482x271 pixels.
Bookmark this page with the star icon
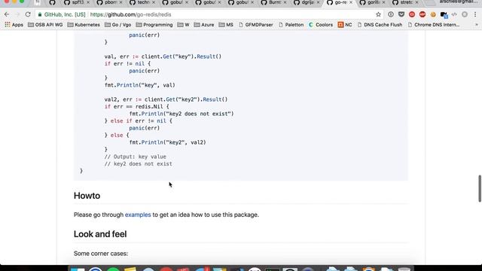click(378, 14)
